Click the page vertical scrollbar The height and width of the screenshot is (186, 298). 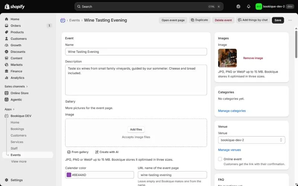point(296,45)
